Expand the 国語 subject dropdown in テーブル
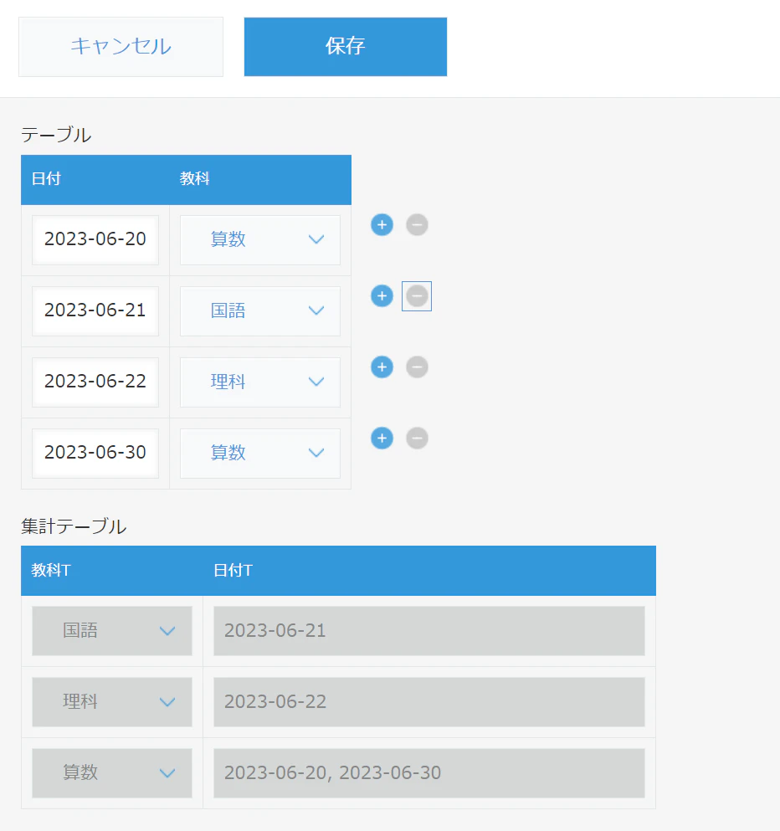780x831 pixels. 260,310
